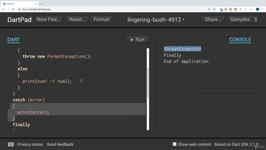Click 'Based on Dart SDK 2.1.0' text
This screenshot has height=150, width=266.
(x=236, y=145)
